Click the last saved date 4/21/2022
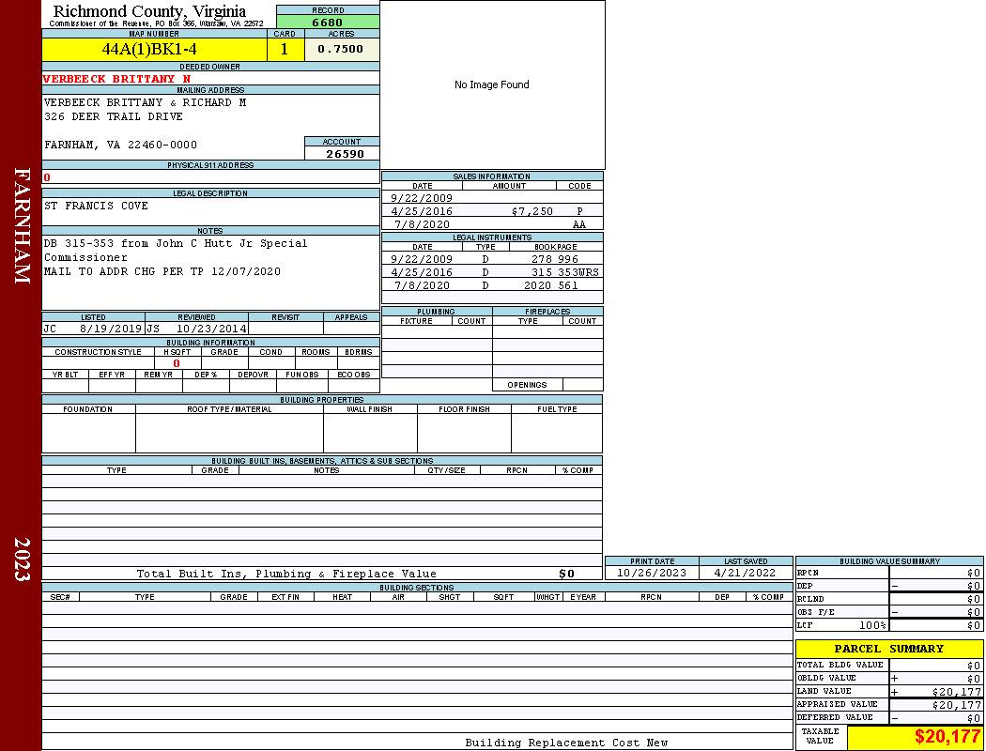Image resolution: width=986 pixels, height=751 pixels. (745, 573)
